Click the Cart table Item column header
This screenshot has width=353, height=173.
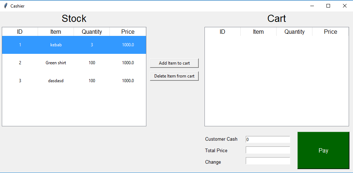(x=258, y=32)
